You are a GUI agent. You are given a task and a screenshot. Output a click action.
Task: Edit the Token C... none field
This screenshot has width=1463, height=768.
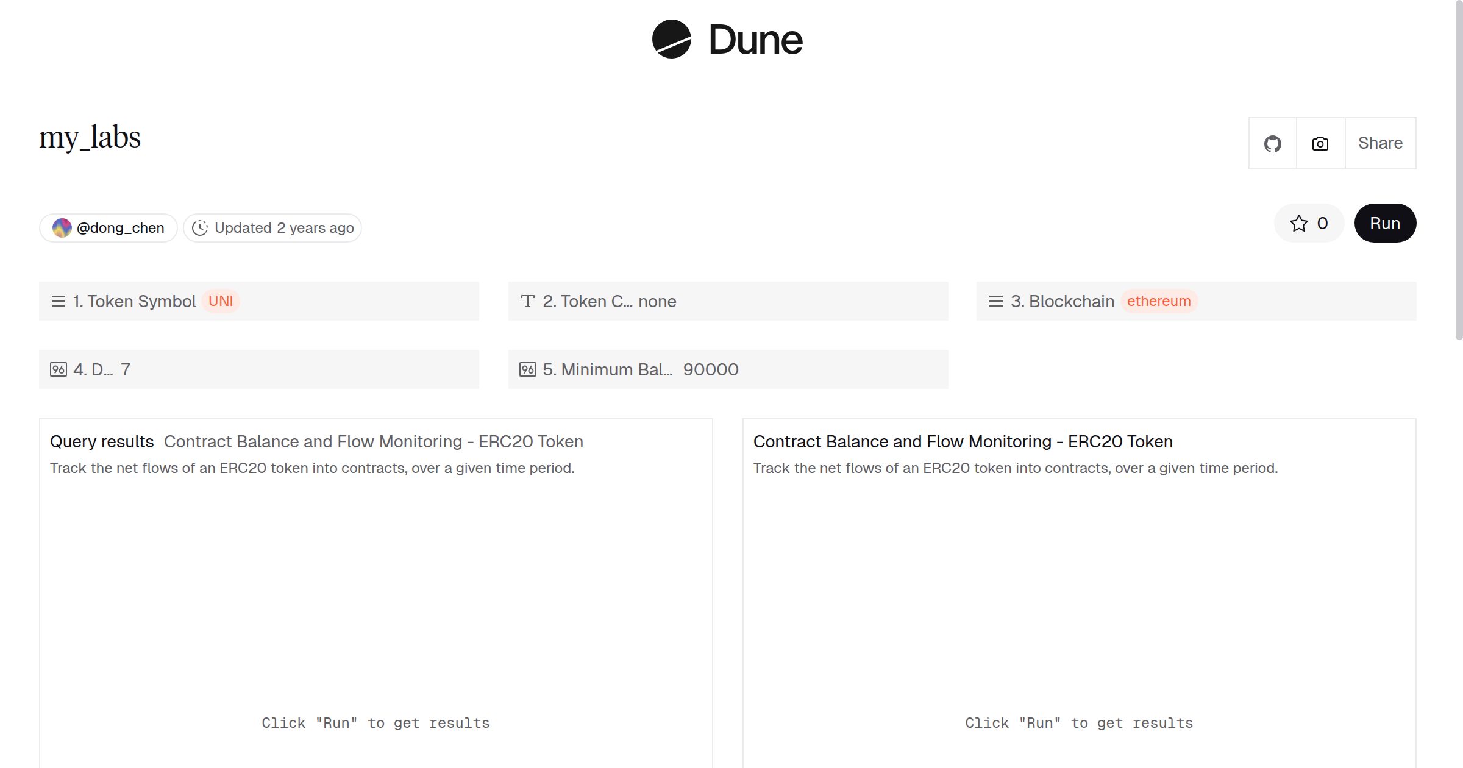click(657, 301)
